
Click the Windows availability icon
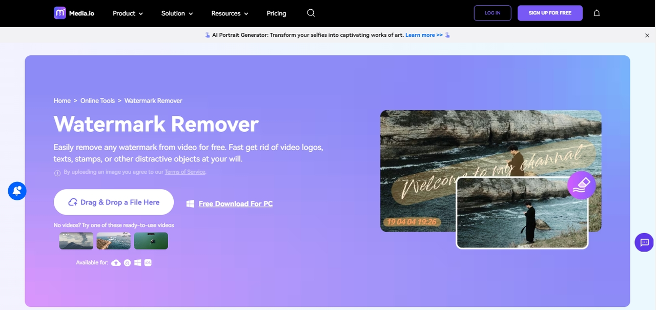coord(138,263)
